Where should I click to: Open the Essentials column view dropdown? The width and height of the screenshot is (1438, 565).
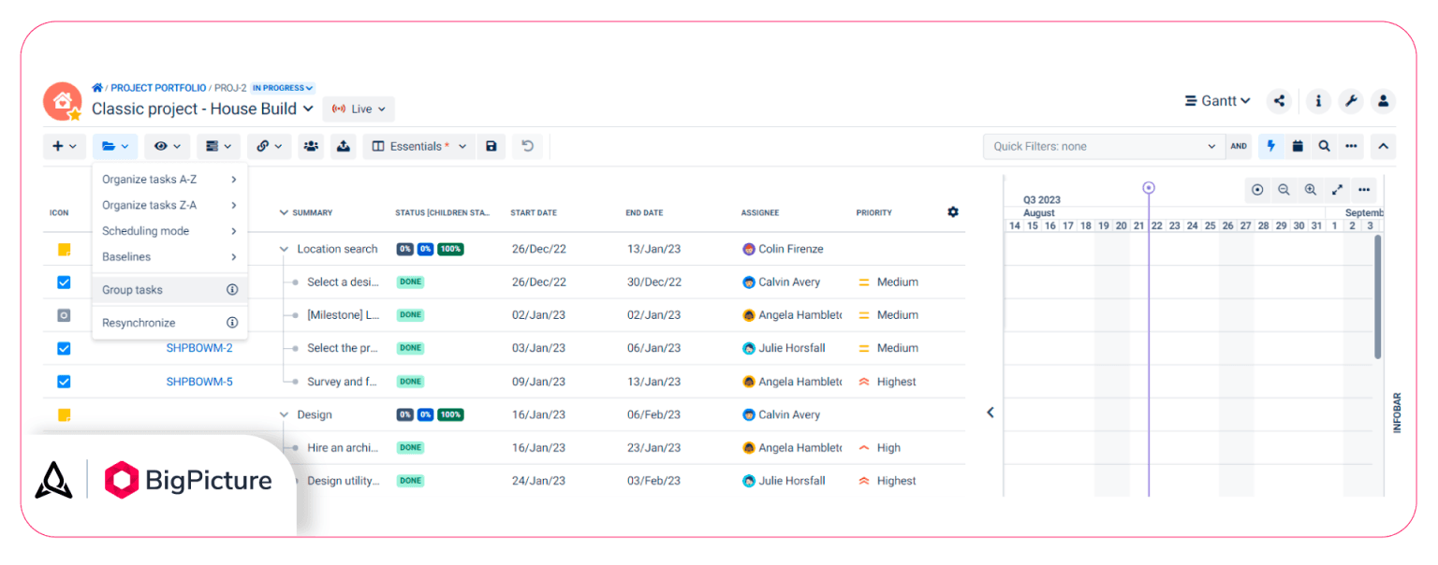pyautogui.click(x=419, y=146)
